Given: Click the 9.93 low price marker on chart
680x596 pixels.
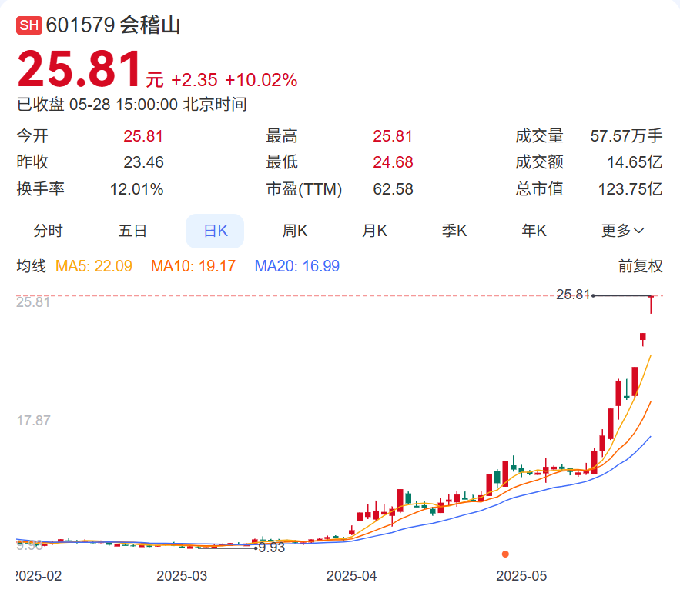Looking at the screenshot, I should coord(272,548).
